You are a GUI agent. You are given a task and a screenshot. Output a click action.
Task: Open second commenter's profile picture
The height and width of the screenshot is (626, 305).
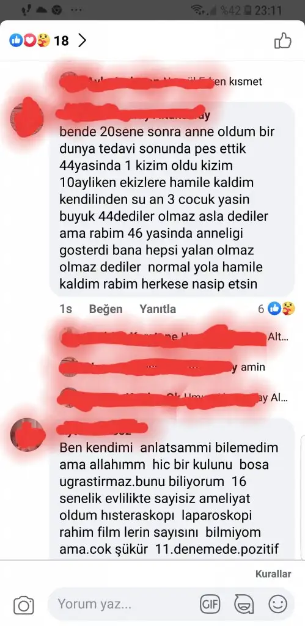(x=27, y=435)
